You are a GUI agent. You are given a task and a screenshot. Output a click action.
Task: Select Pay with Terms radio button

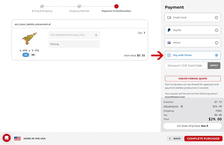pos(216,55)
